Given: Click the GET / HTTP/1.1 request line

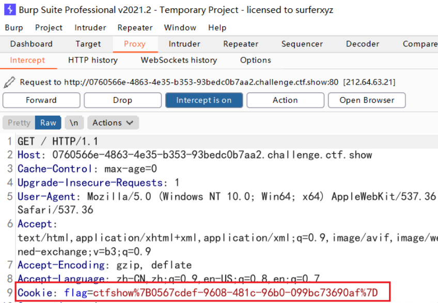Looking at the screenshot, I should click(x=58, y=141).
